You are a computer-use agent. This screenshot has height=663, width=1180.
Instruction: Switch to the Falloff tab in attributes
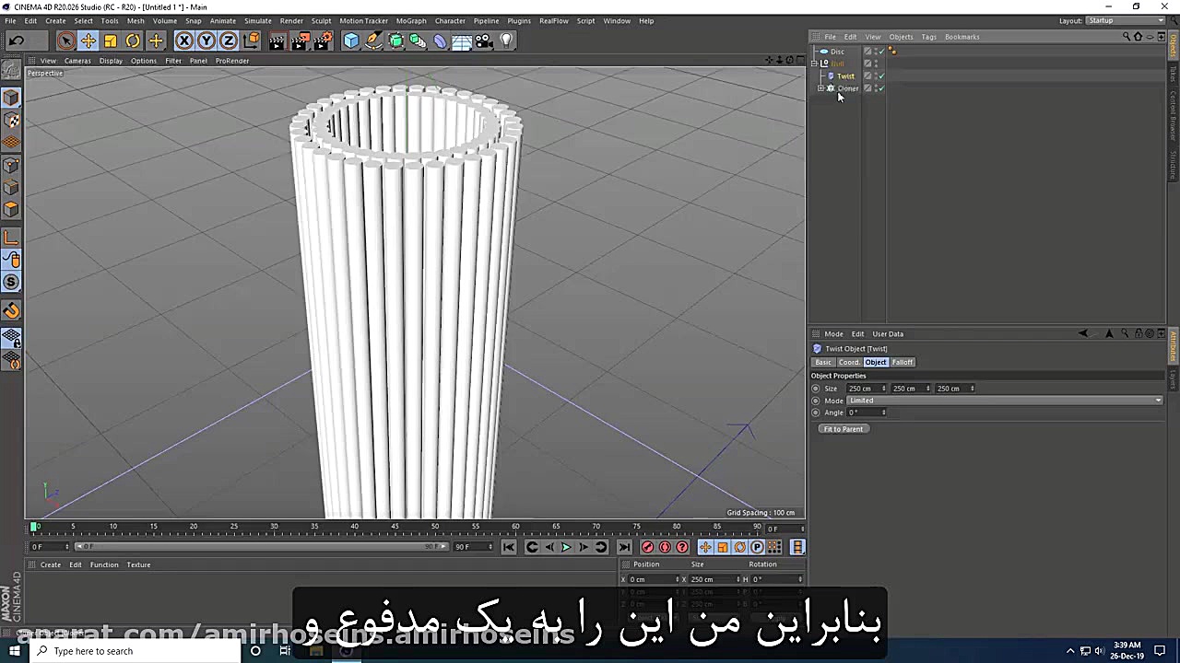pos(903,362)
